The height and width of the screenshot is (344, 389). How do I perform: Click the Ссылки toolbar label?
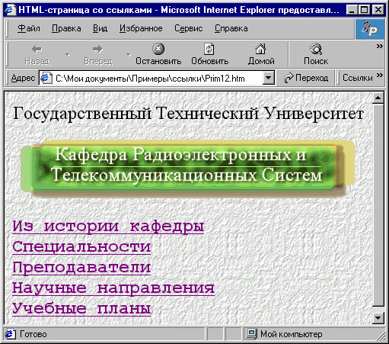[357, 78]
